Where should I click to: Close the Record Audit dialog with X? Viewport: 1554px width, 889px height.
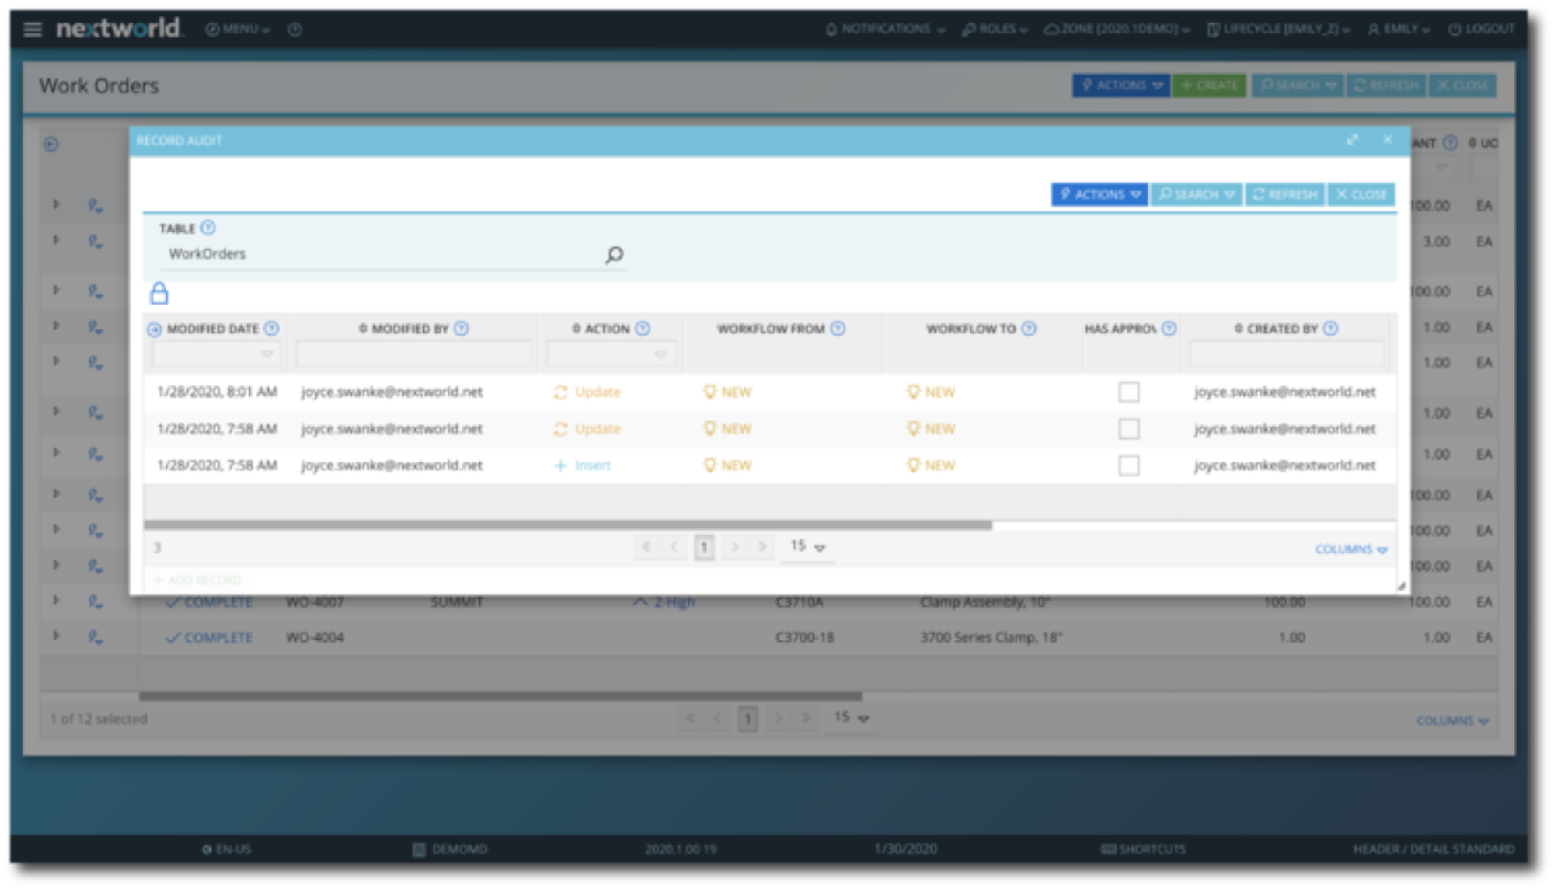(x=1388, y=140)
